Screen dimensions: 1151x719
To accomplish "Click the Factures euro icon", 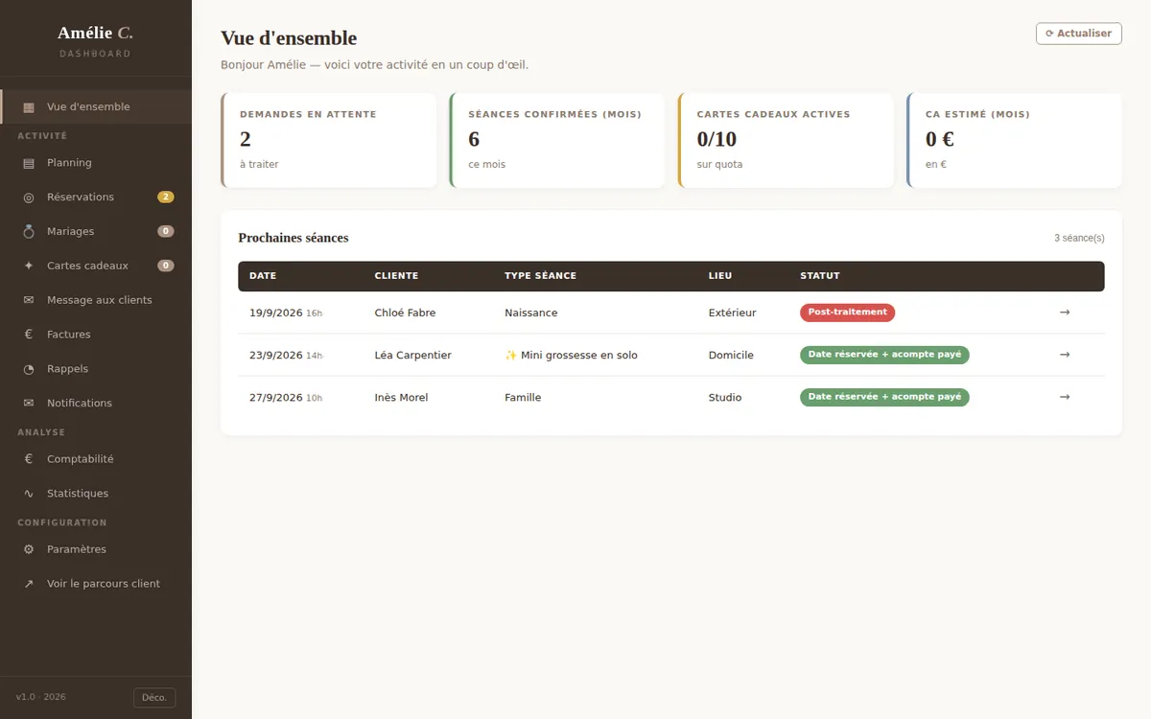I will [x=29, y=335].
